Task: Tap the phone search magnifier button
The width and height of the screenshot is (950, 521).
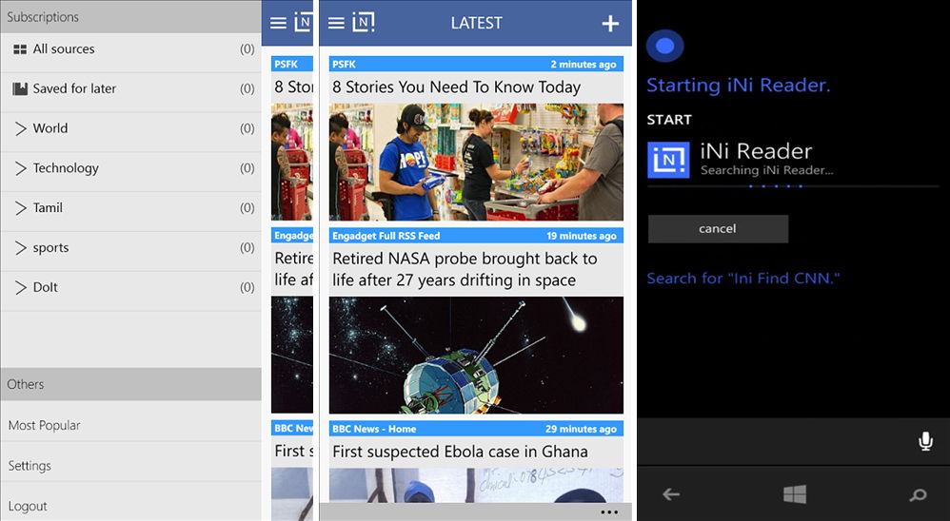Action: 918,495
